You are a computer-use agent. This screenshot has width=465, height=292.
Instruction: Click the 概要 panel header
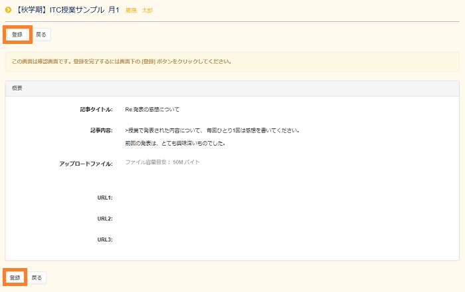pyautogui.click(x=232, y=88)
